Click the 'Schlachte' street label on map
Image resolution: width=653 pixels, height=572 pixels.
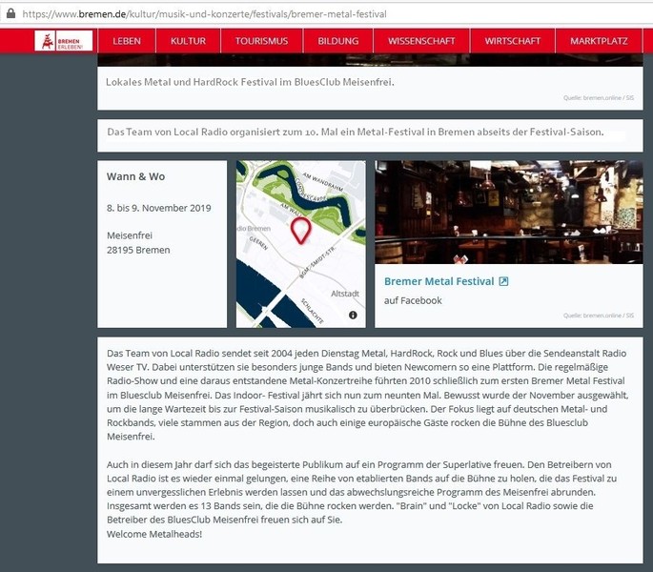tap(313, 311)
